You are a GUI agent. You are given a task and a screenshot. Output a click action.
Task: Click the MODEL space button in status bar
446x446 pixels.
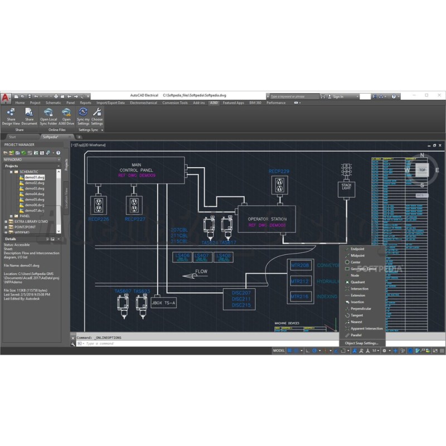tap(279, 351)
